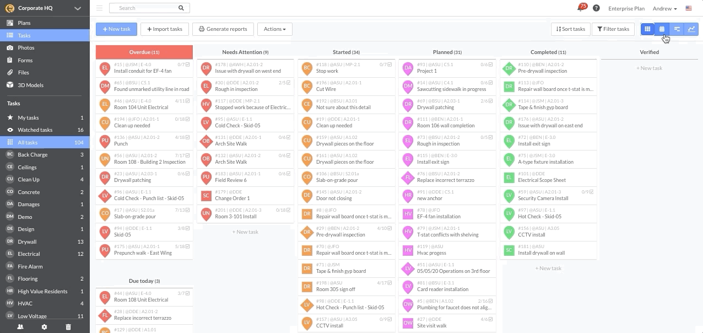The height and width of the screenshot is (333, 703).
Task: Click the Filter tasks button
Action: tap(613, 29)
